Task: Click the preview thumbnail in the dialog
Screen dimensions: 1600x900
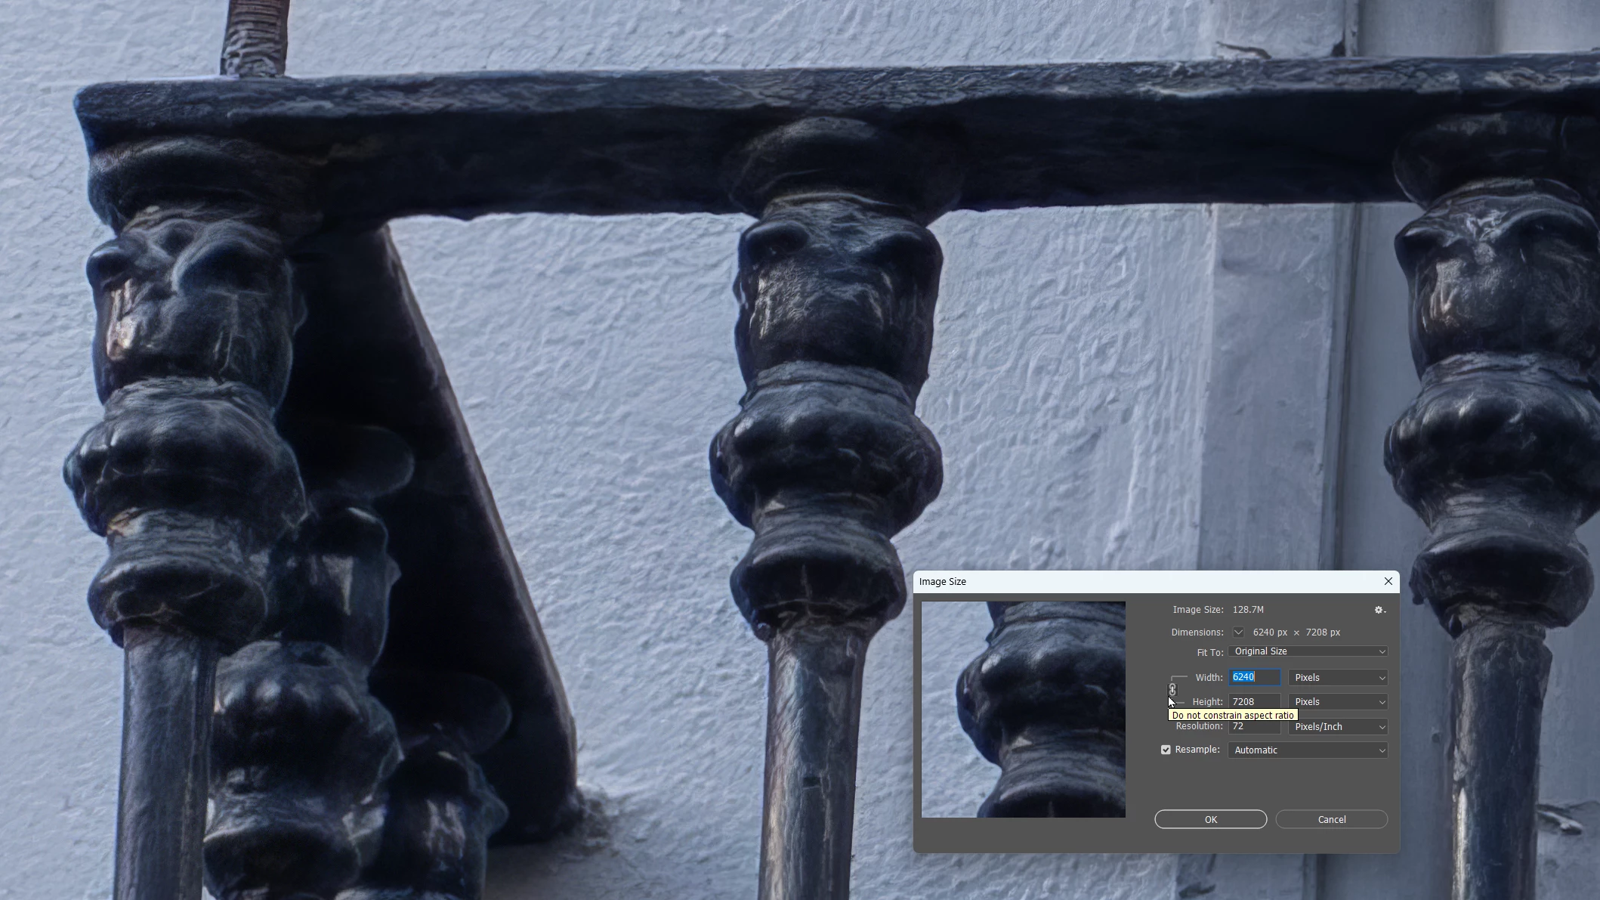Action: point(1023,709)
